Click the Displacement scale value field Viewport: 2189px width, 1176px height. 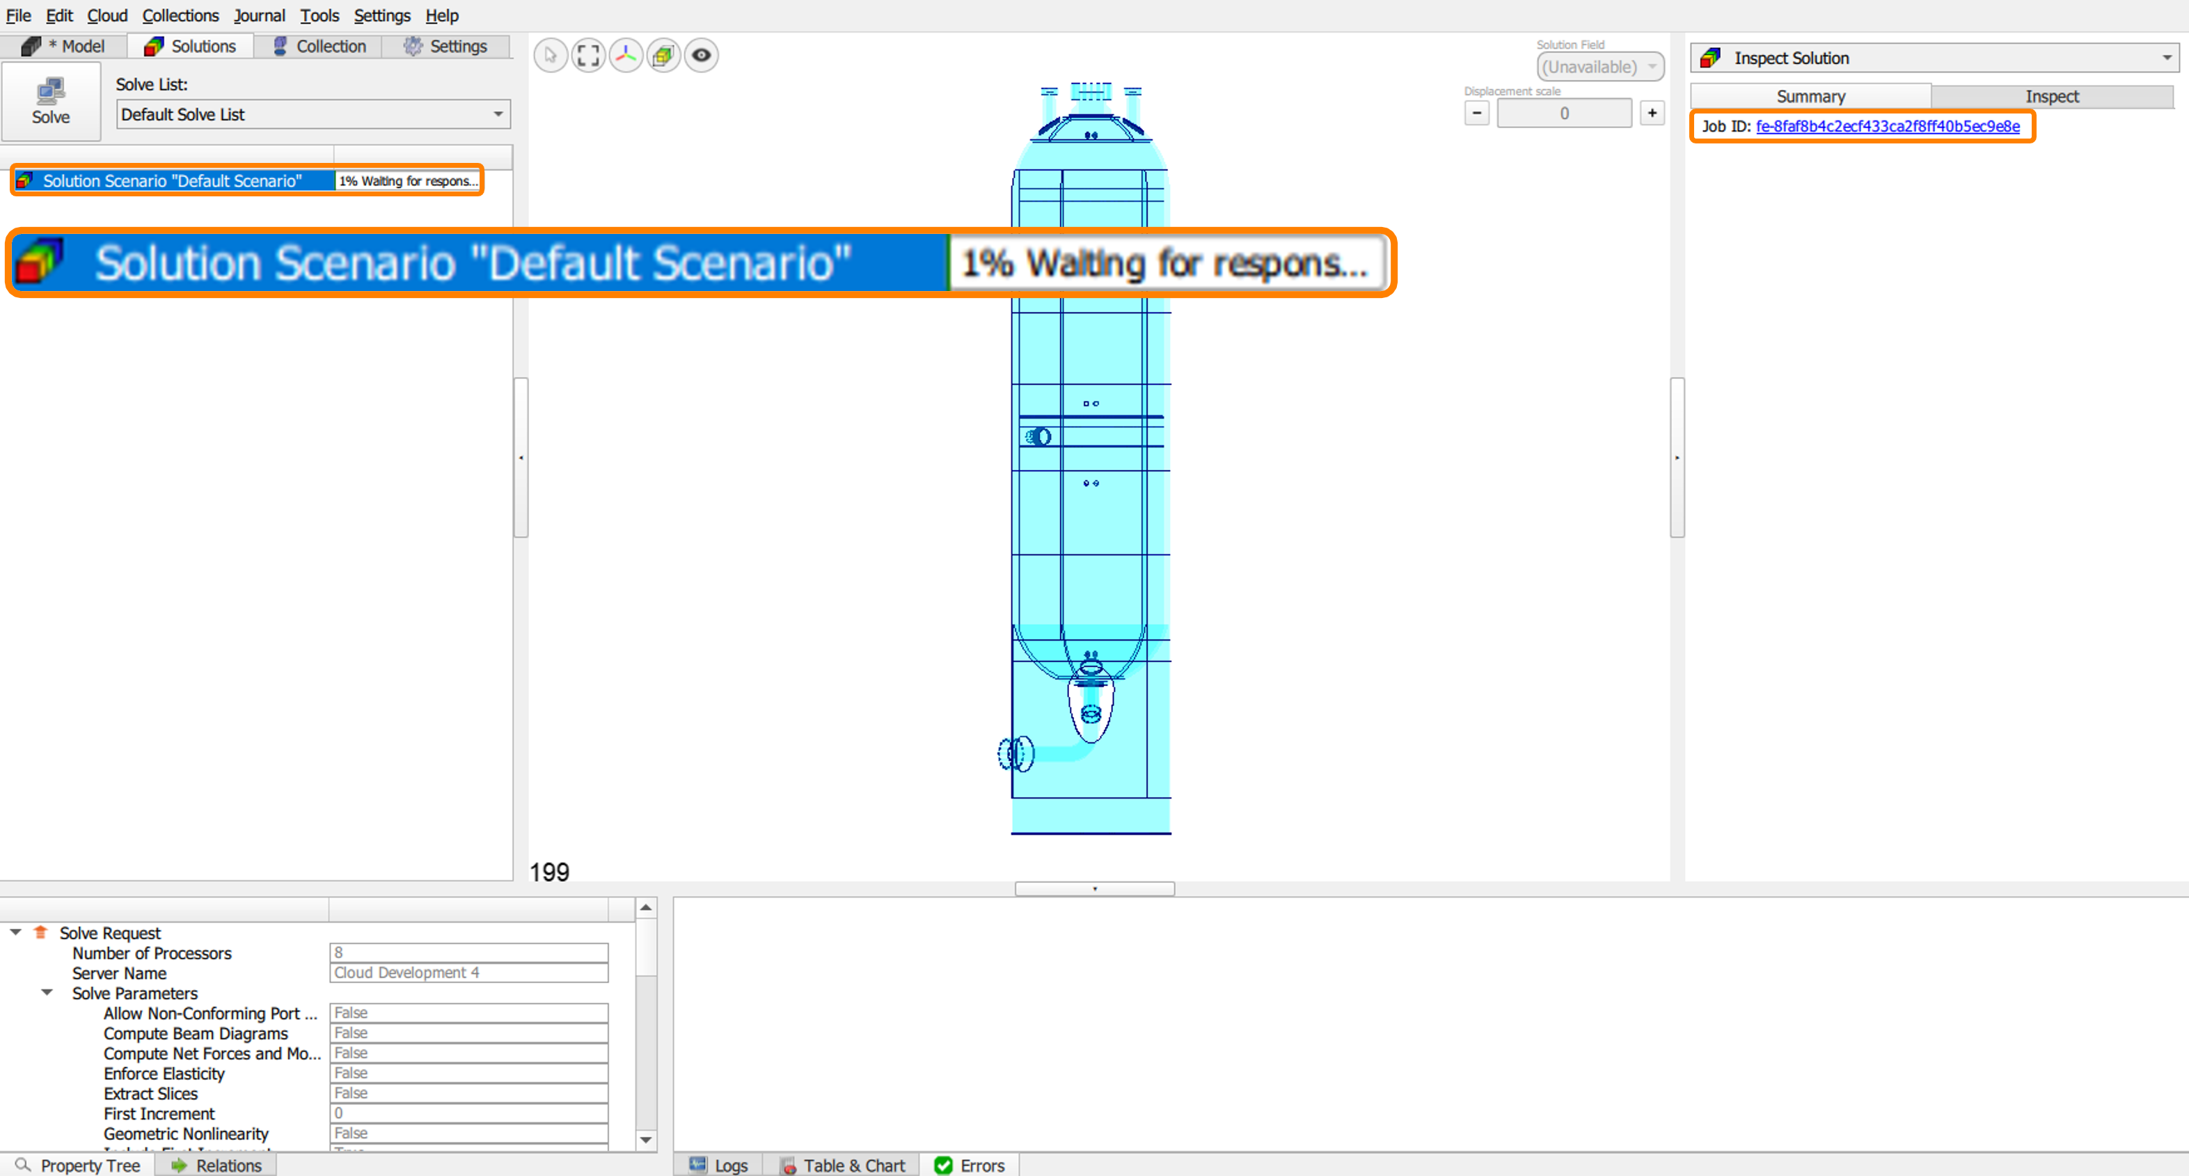click(1563, 113)
